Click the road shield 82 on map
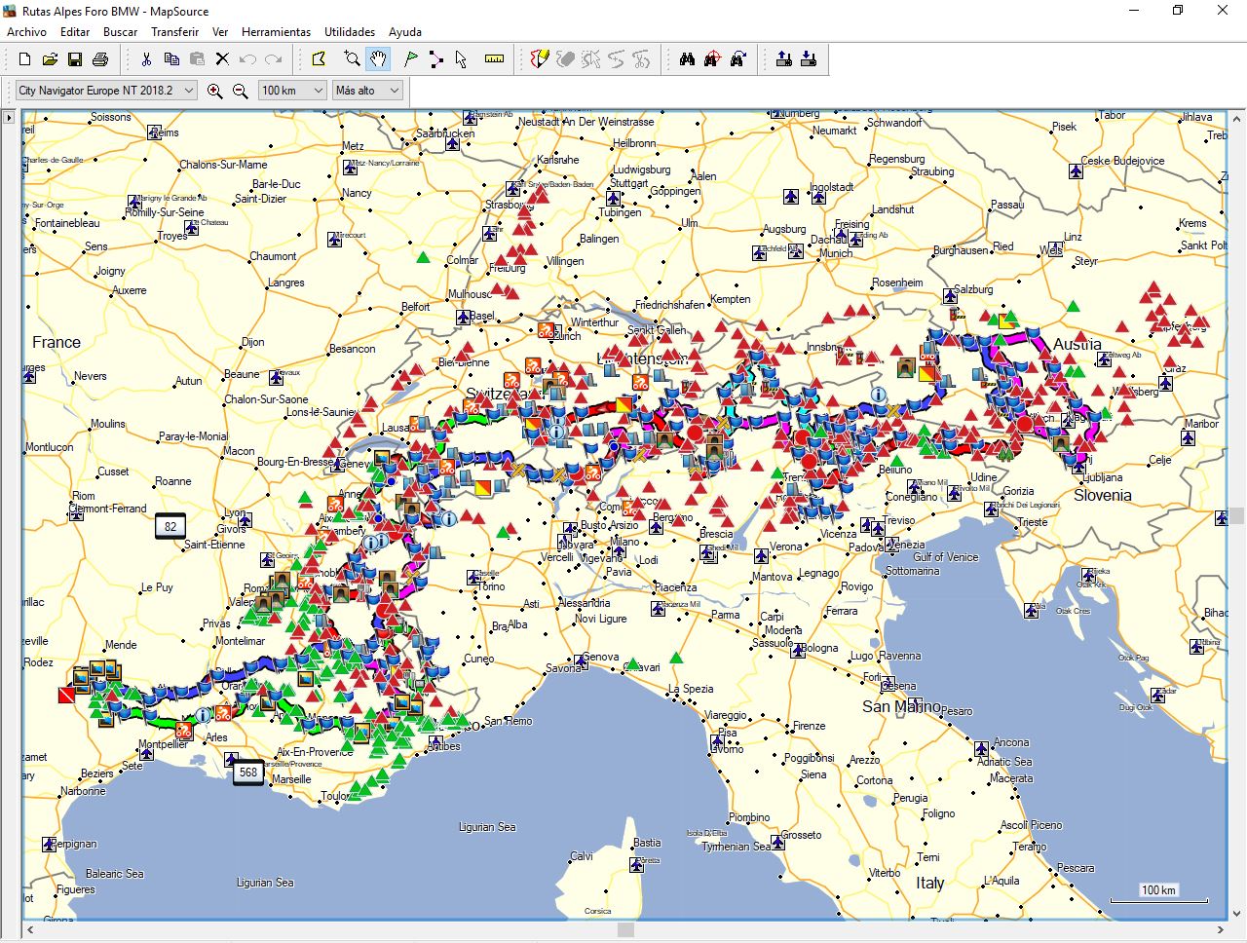Viewport: 1247px width, 943px height. click(170, 527)
